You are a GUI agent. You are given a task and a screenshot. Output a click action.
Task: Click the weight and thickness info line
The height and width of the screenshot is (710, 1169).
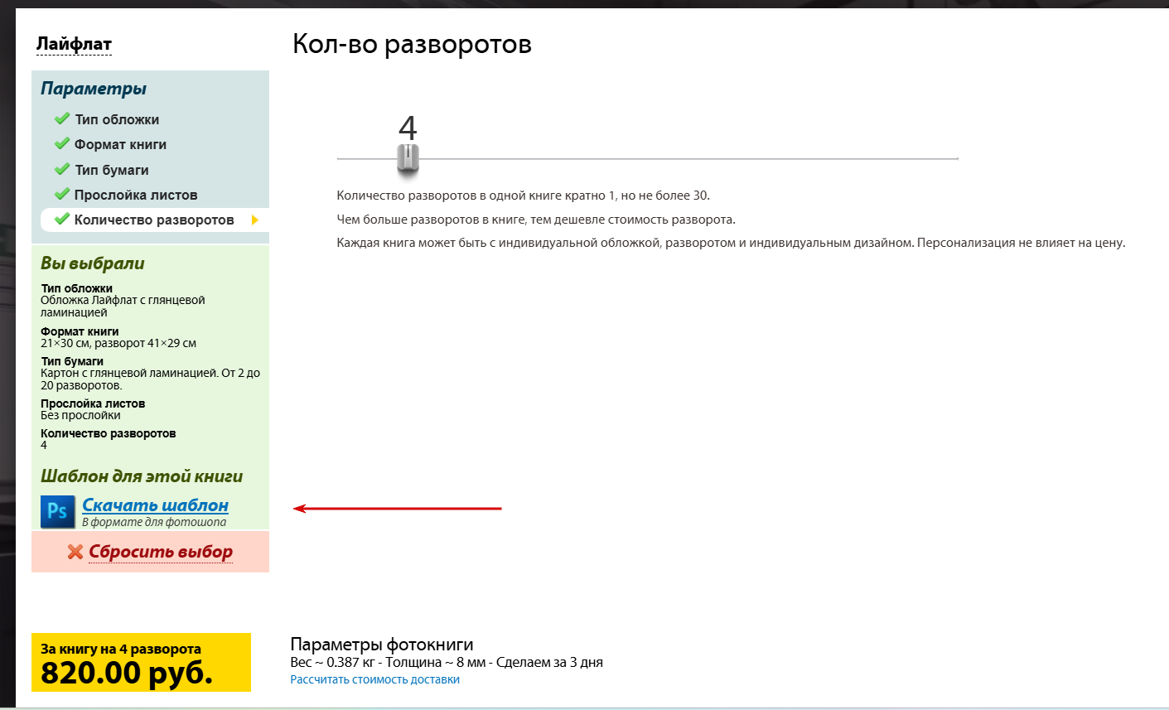[x=447, y=662]
